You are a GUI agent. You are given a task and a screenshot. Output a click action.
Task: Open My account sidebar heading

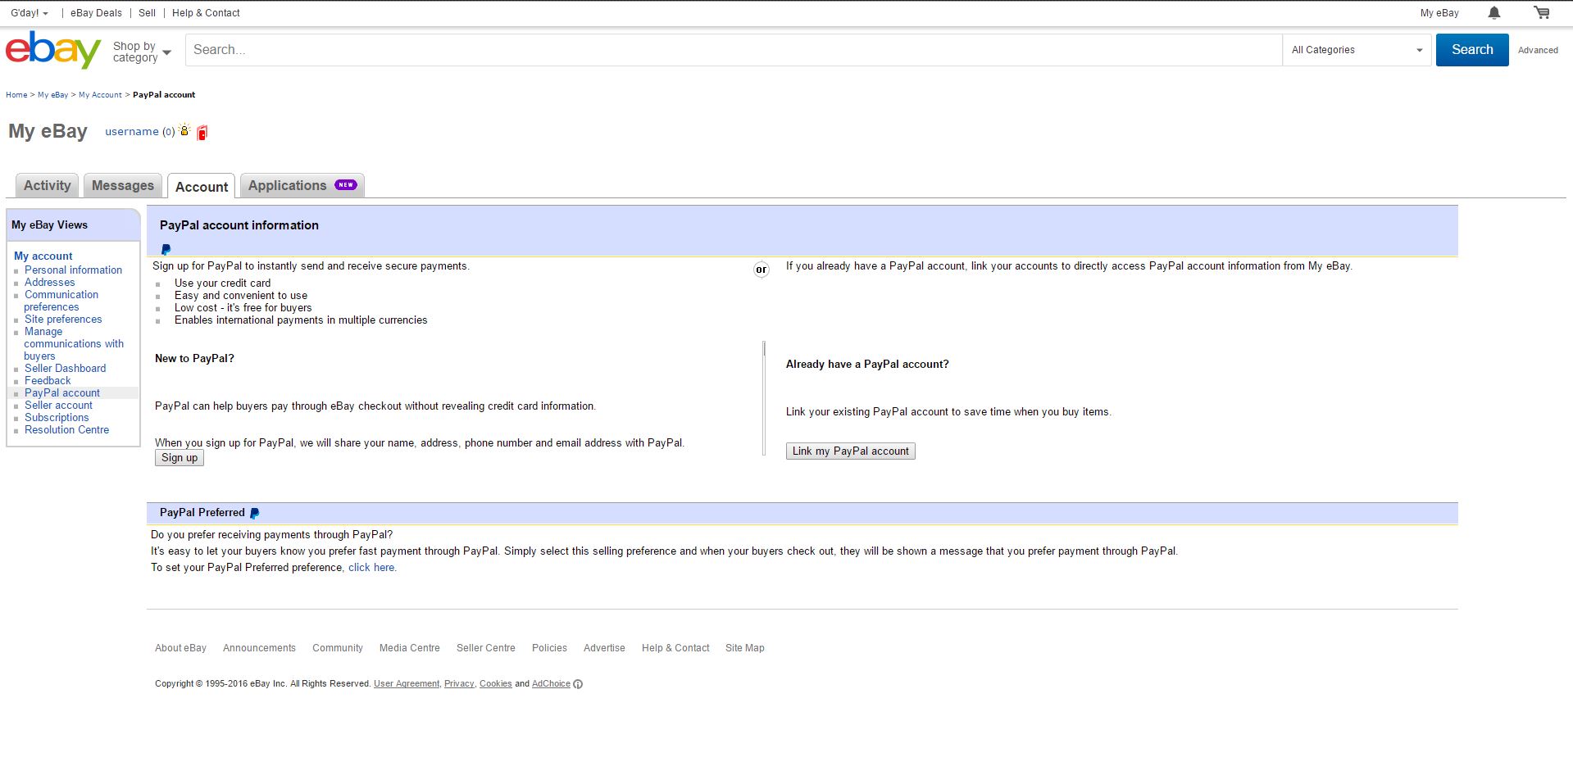click(43, 256)
